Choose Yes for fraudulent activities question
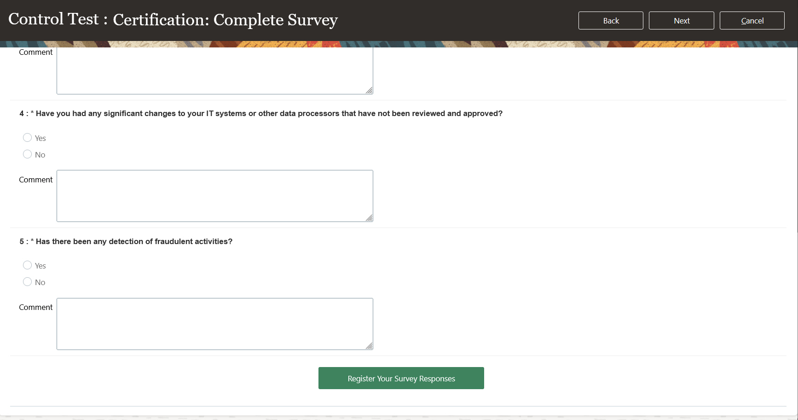The height and width of the screenshot is (420, 798). click(x=28, y=265)
